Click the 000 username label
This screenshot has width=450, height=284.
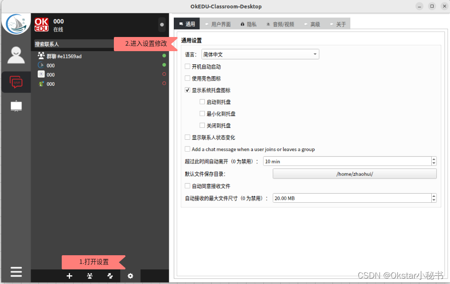[59, 21]
